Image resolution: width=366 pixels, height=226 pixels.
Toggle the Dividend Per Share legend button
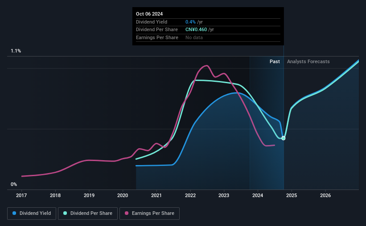pos(88,214)
